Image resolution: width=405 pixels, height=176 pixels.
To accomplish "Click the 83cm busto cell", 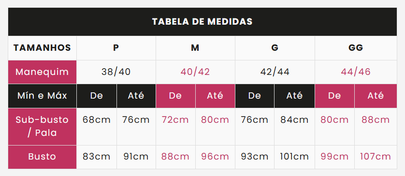I will (97, 157).
